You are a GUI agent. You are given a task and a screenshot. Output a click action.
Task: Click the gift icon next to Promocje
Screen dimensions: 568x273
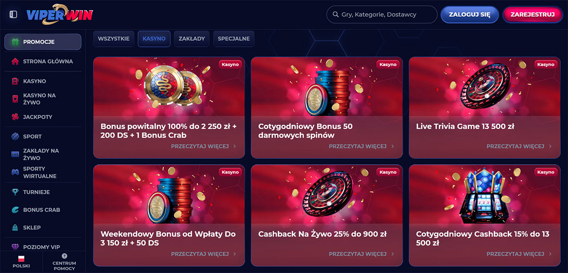15,42
